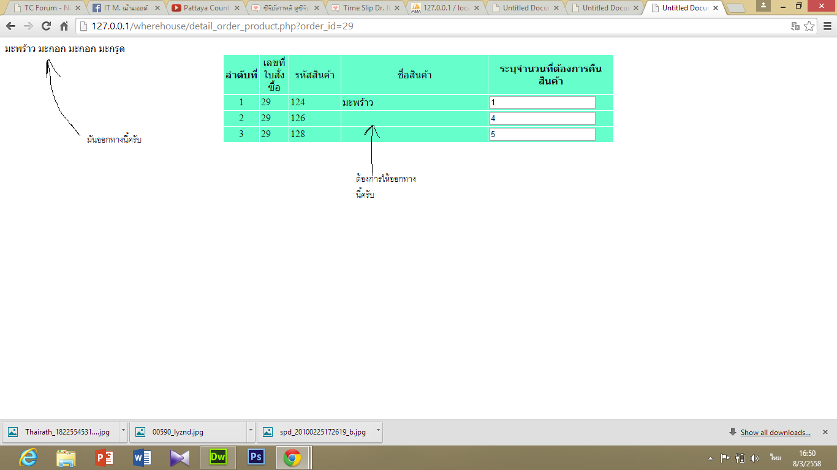This screenshot has width=837, height=470.
Task: Bookmark this page with the star icon
Action: pos(809,26)
